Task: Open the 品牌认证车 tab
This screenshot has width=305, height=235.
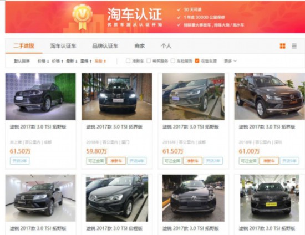Action: tap(105, 46)
